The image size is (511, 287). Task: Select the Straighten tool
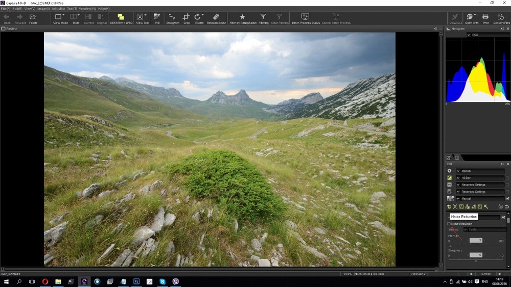click(172, 18)
